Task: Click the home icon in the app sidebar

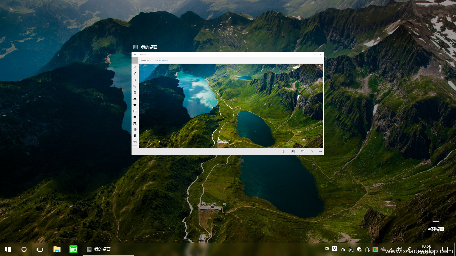Action: (x=135, y=67)
